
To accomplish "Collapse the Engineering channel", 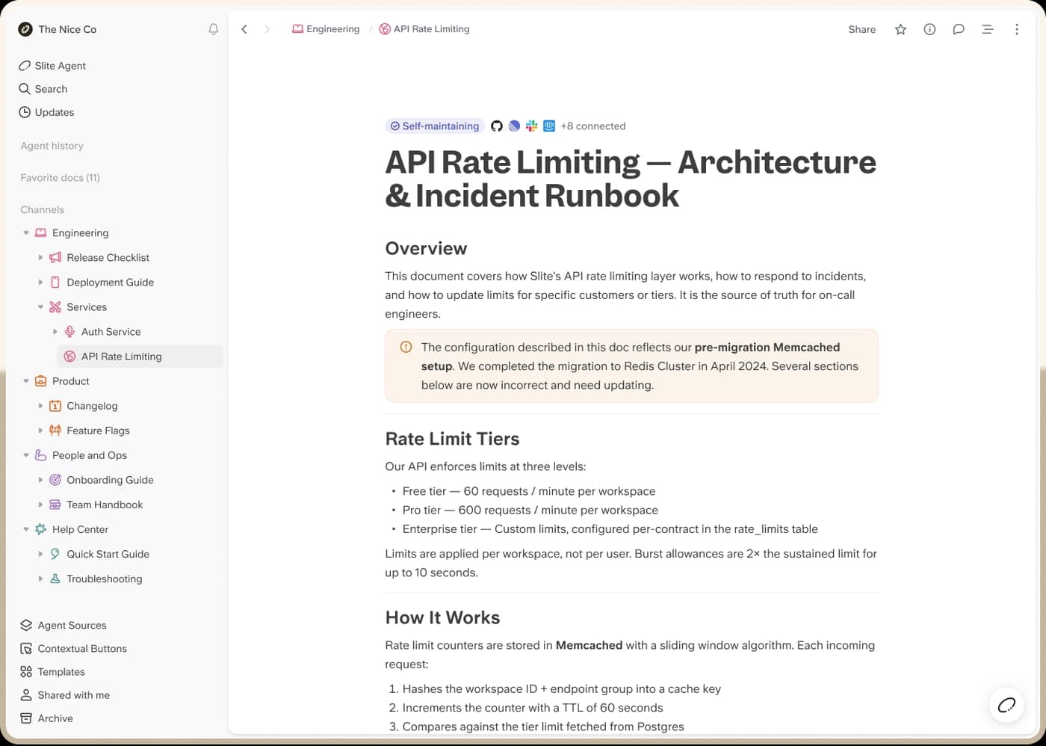I will 26,232.
